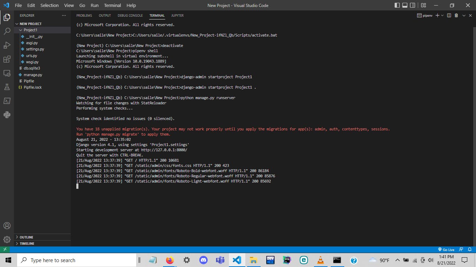Image resolution: width=476 pixels, height=267 pixels.
Task: Open the Manage gear icon
Action: point(7,240)
